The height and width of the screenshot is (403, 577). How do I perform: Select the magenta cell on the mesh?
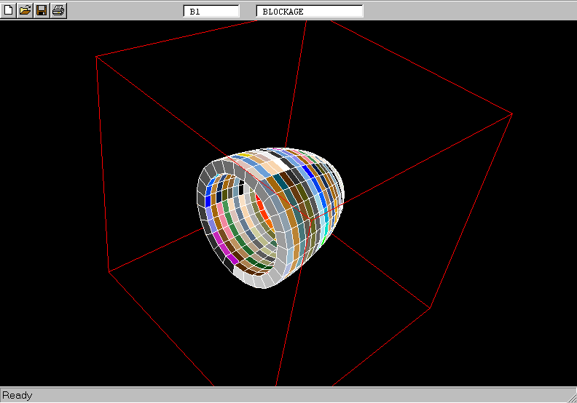tap(232, 258)
